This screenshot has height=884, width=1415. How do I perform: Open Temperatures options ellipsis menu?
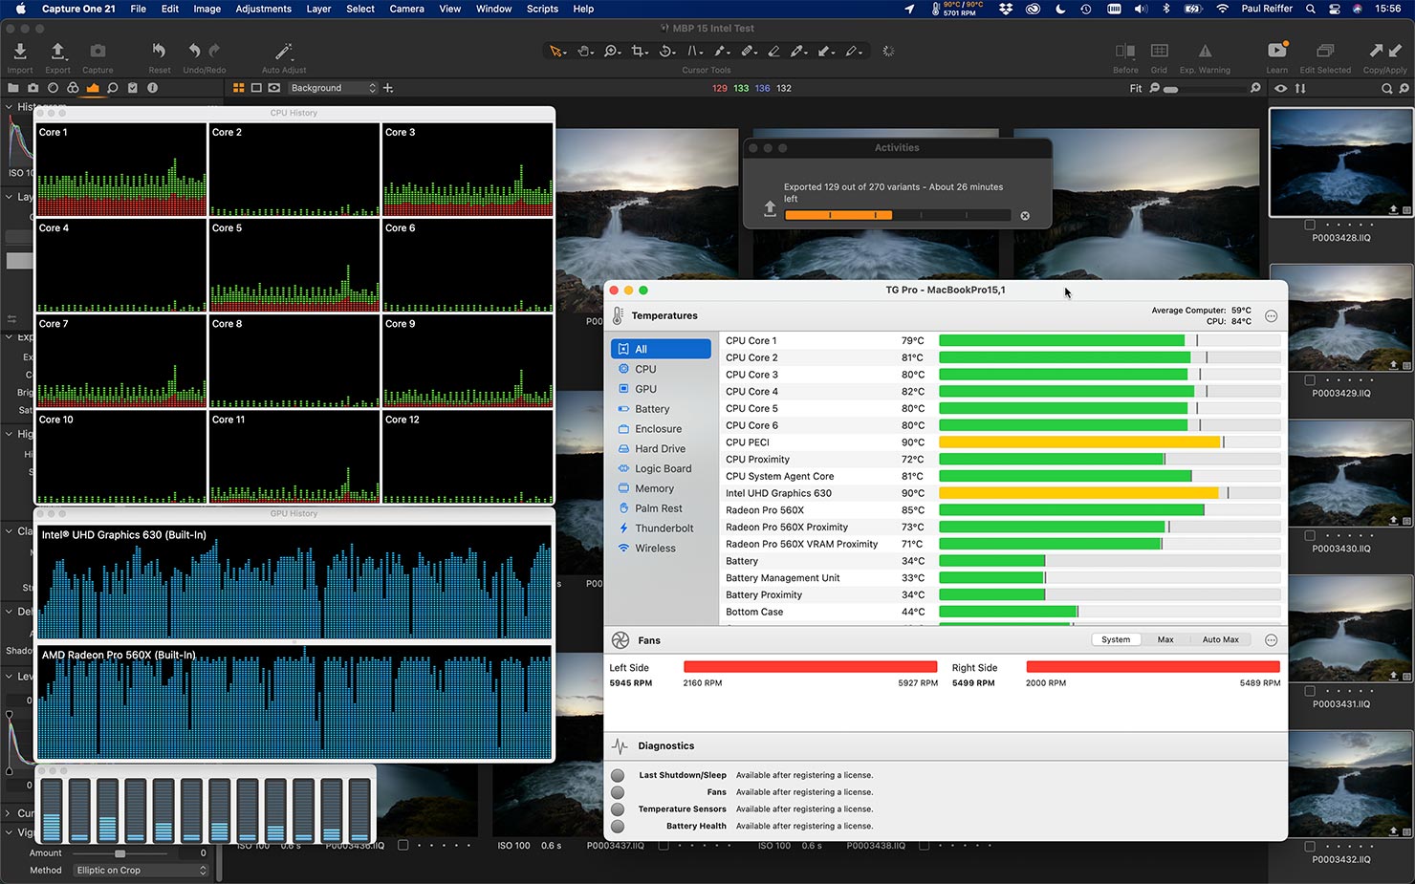[1271, 316]
